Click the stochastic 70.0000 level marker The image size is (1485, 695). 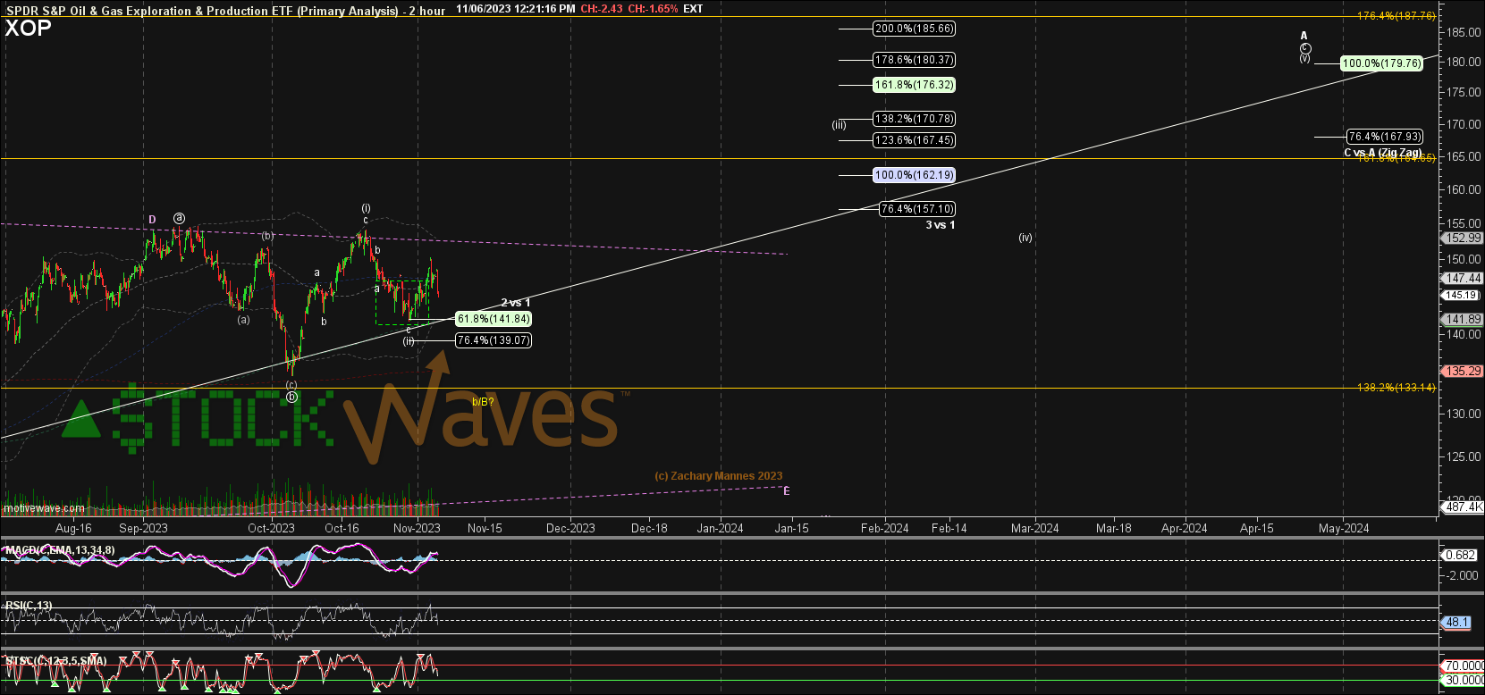pos(1464,666)
